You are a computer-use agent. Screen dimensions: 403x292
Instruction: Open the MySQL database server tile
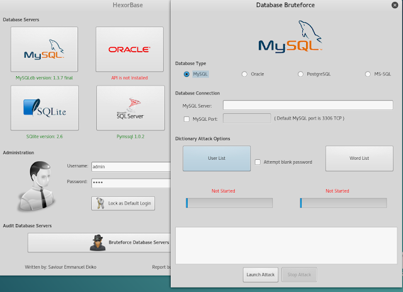coord(44,49)
